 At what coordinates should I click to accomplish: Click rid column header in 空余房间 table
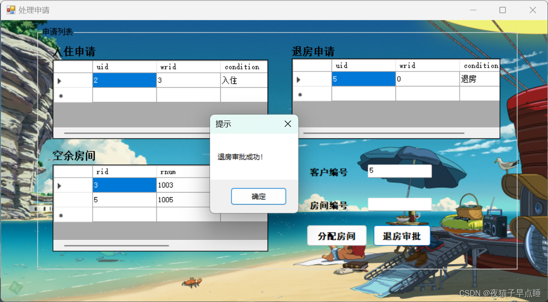coord(124,172)
